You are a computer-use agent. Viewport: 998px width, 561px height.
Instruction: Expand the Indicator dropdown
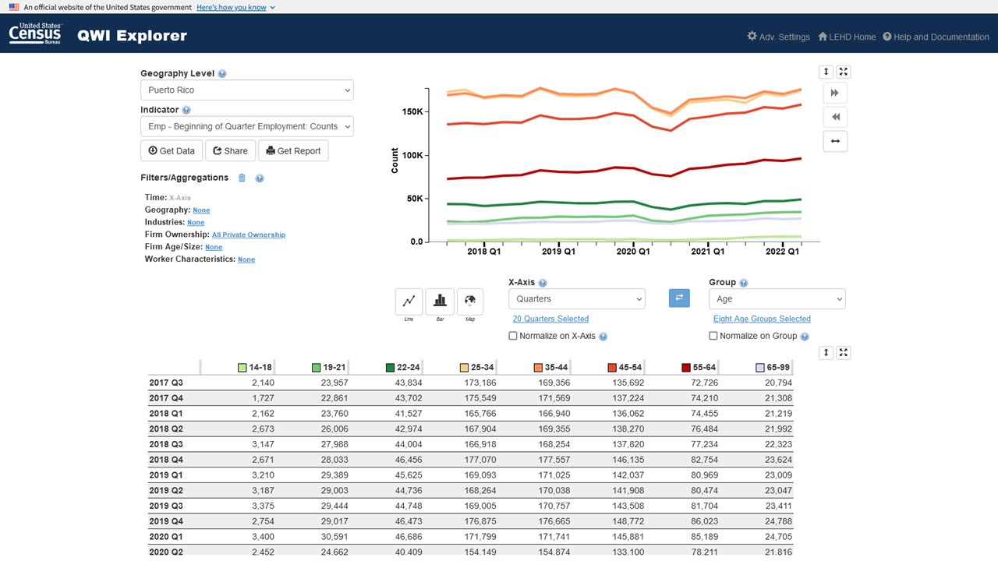246,126
